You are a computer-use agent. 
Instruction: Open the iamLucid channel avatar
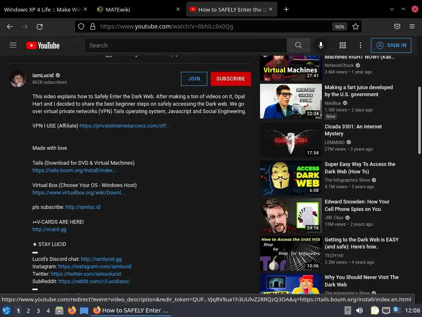click(x=18, y=78)
